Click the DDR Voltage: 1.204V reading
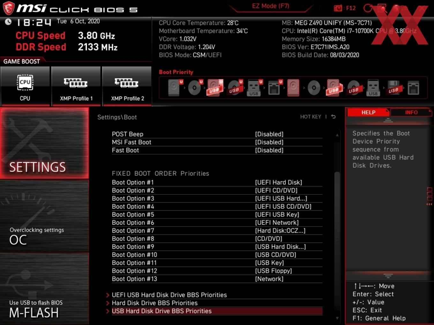This screenshot has width=434, height=325. pyautogui.click(x=187, y=47)
